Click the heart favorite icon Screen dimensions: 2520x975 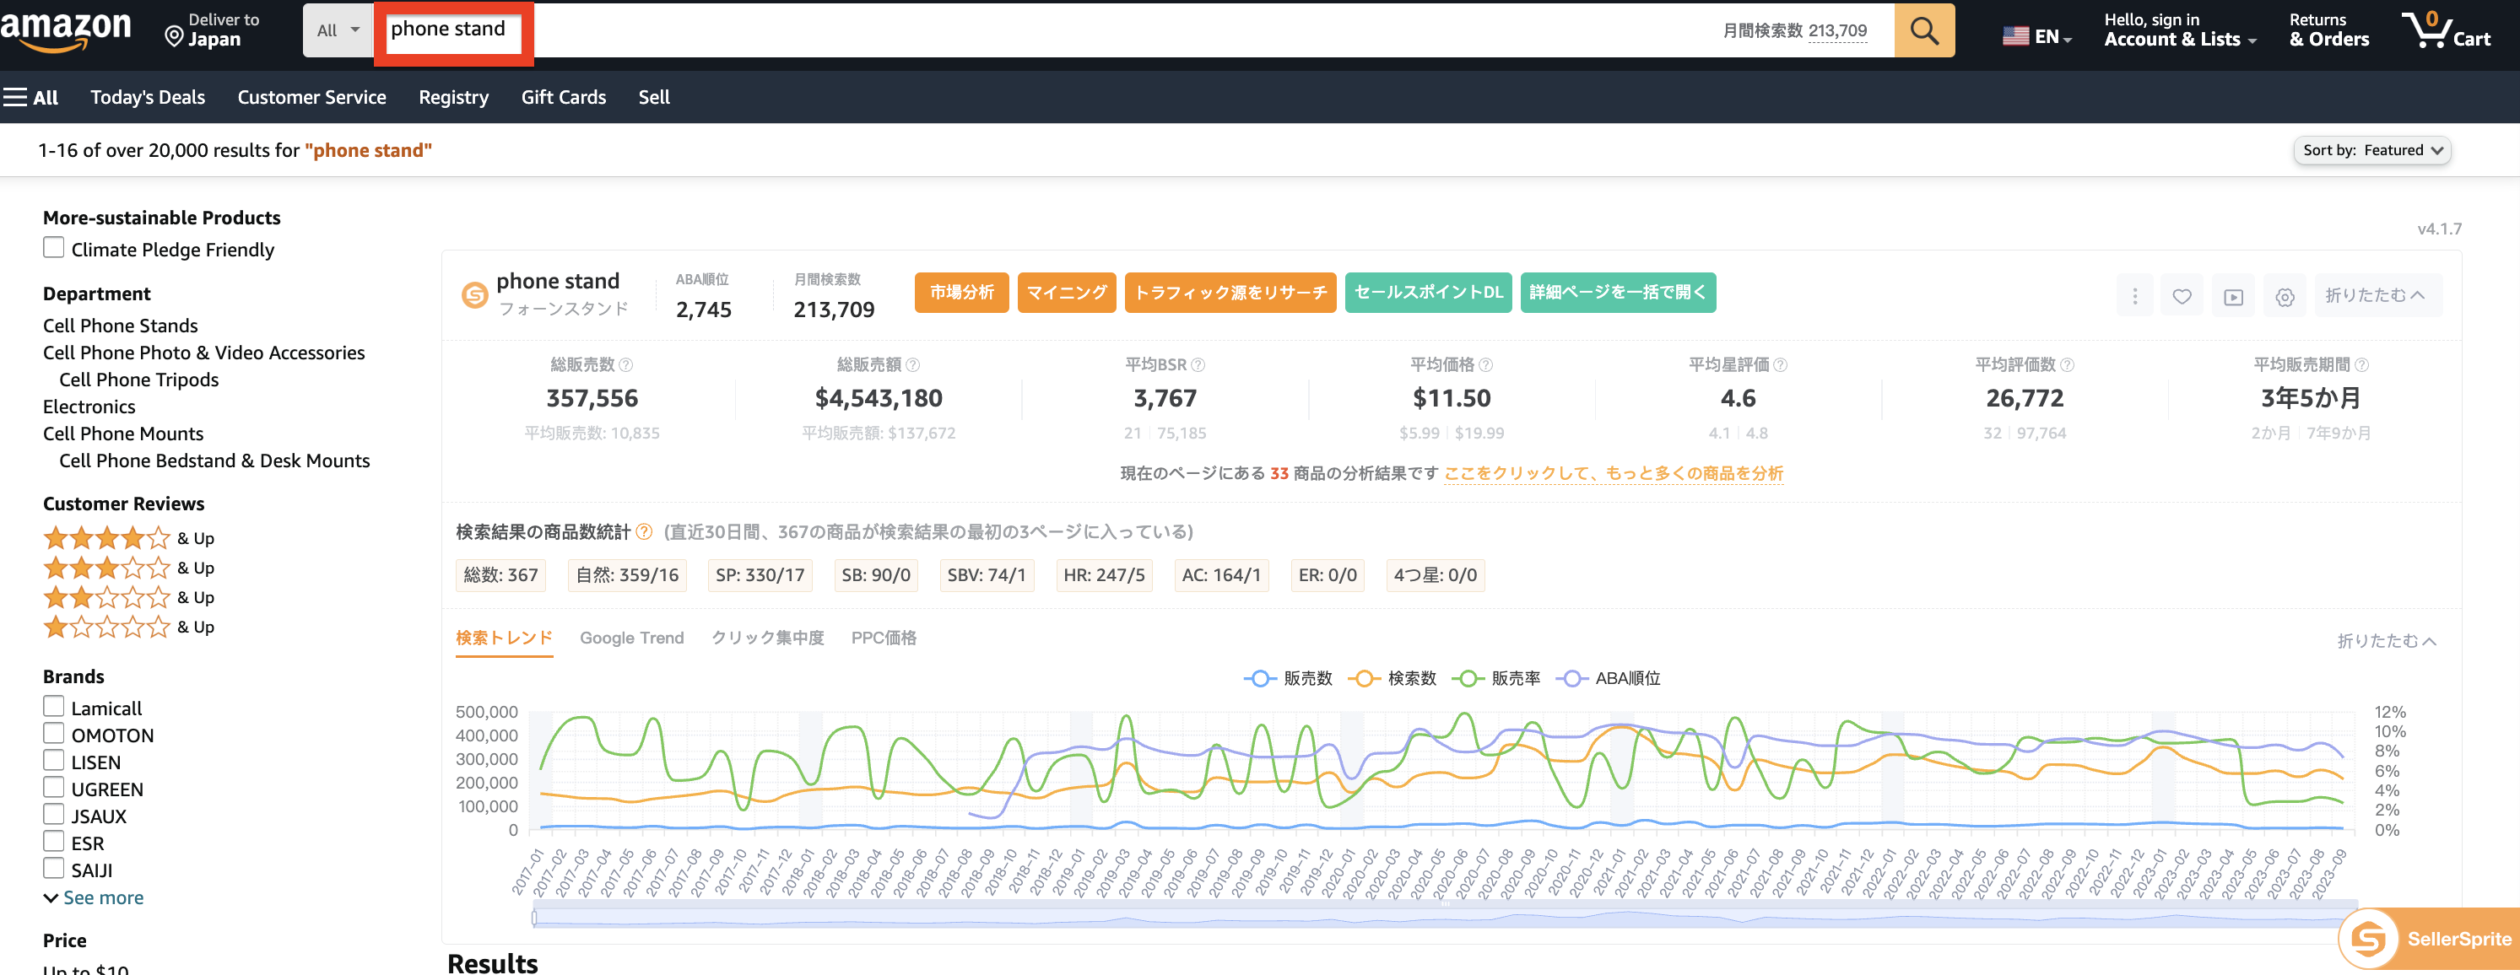point(2182,296)
